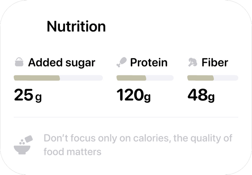
Task: Click the Fiber label
Action: point(215,62)
